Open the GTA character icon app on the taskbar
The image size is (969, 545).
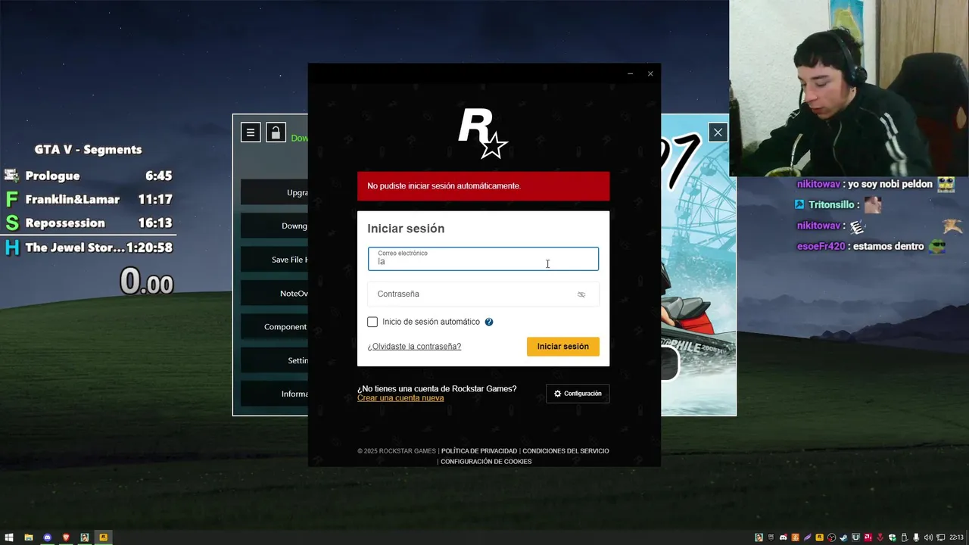pyautogui.click(x=85, y=537)
